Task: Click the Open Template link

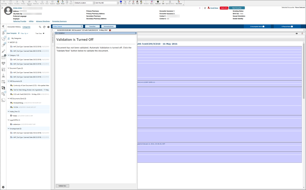Action: (12, 33)
